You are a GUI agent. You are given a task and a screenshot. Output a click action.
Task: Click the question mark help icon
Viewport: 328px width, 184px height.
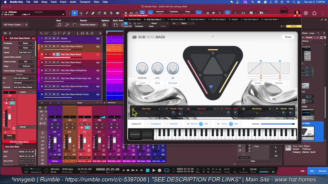[x=235, y=13]
